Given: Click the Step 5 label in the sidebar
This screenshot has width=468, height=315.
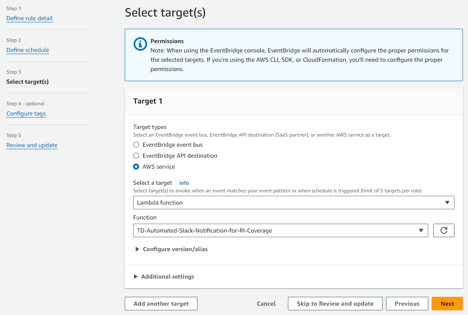Looking at the screenshot, I should coord(14,135).
